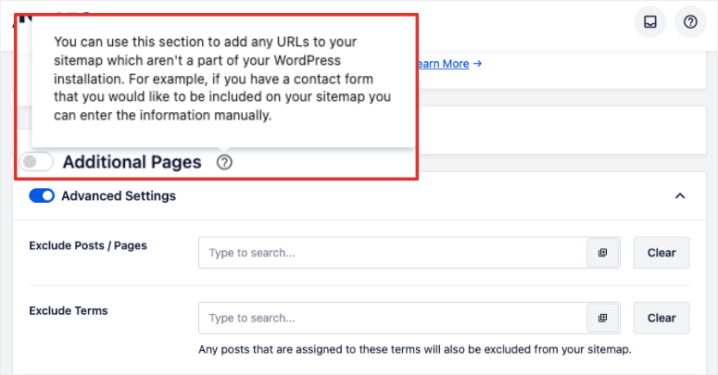Click the helper text below Exclude Terms
718x375 pixels.
point(415,349)
